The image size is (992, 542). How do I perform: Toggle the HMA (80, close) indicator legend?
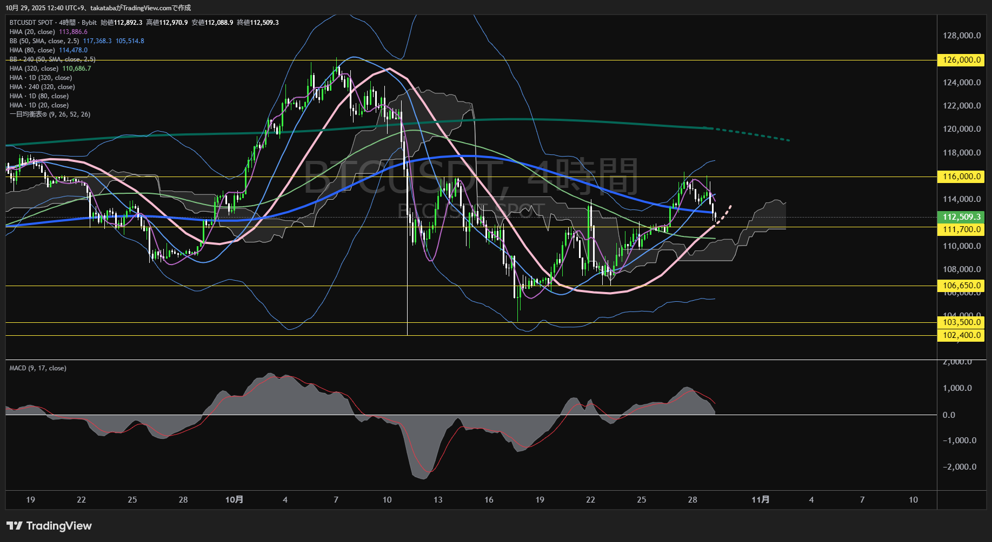click(x=32, y=50)
